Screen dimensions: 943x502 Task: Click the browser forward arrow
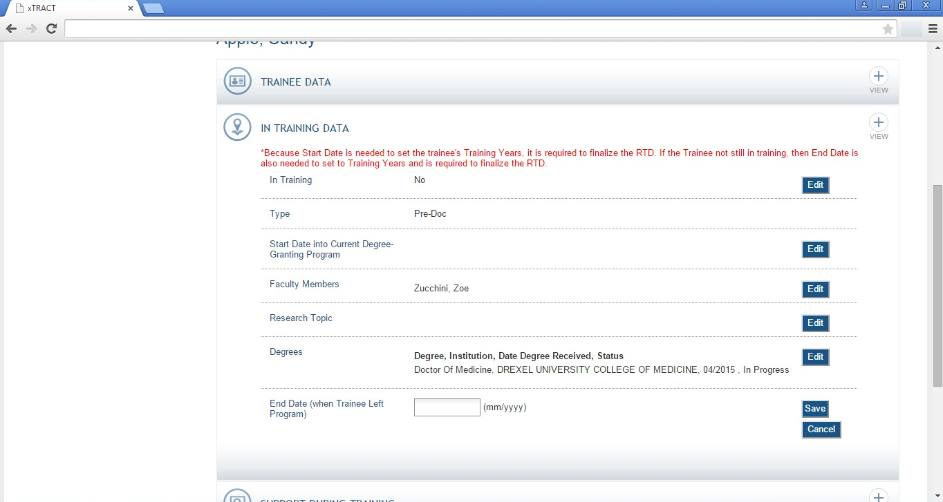[31, 28]
